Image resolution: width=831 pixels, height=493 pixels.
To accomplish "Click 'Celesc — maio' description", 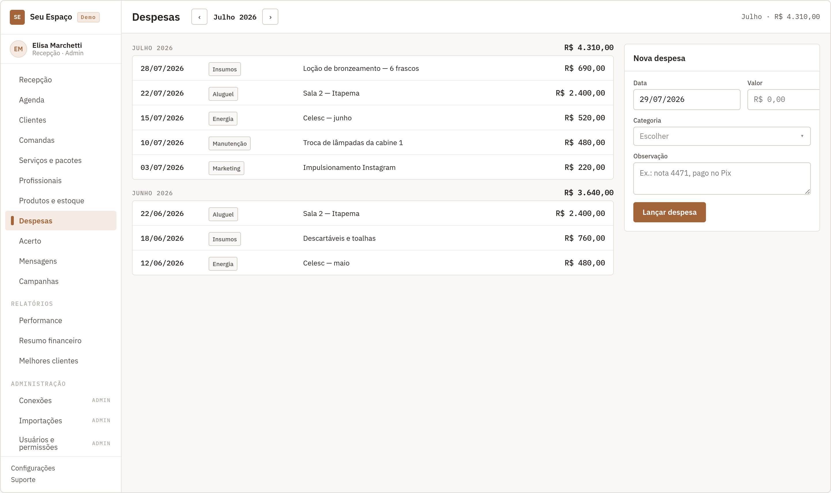I will click(326, 263).
